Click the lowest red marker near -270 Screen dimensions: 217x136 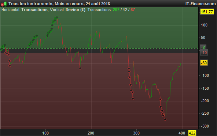click(165, 119)
